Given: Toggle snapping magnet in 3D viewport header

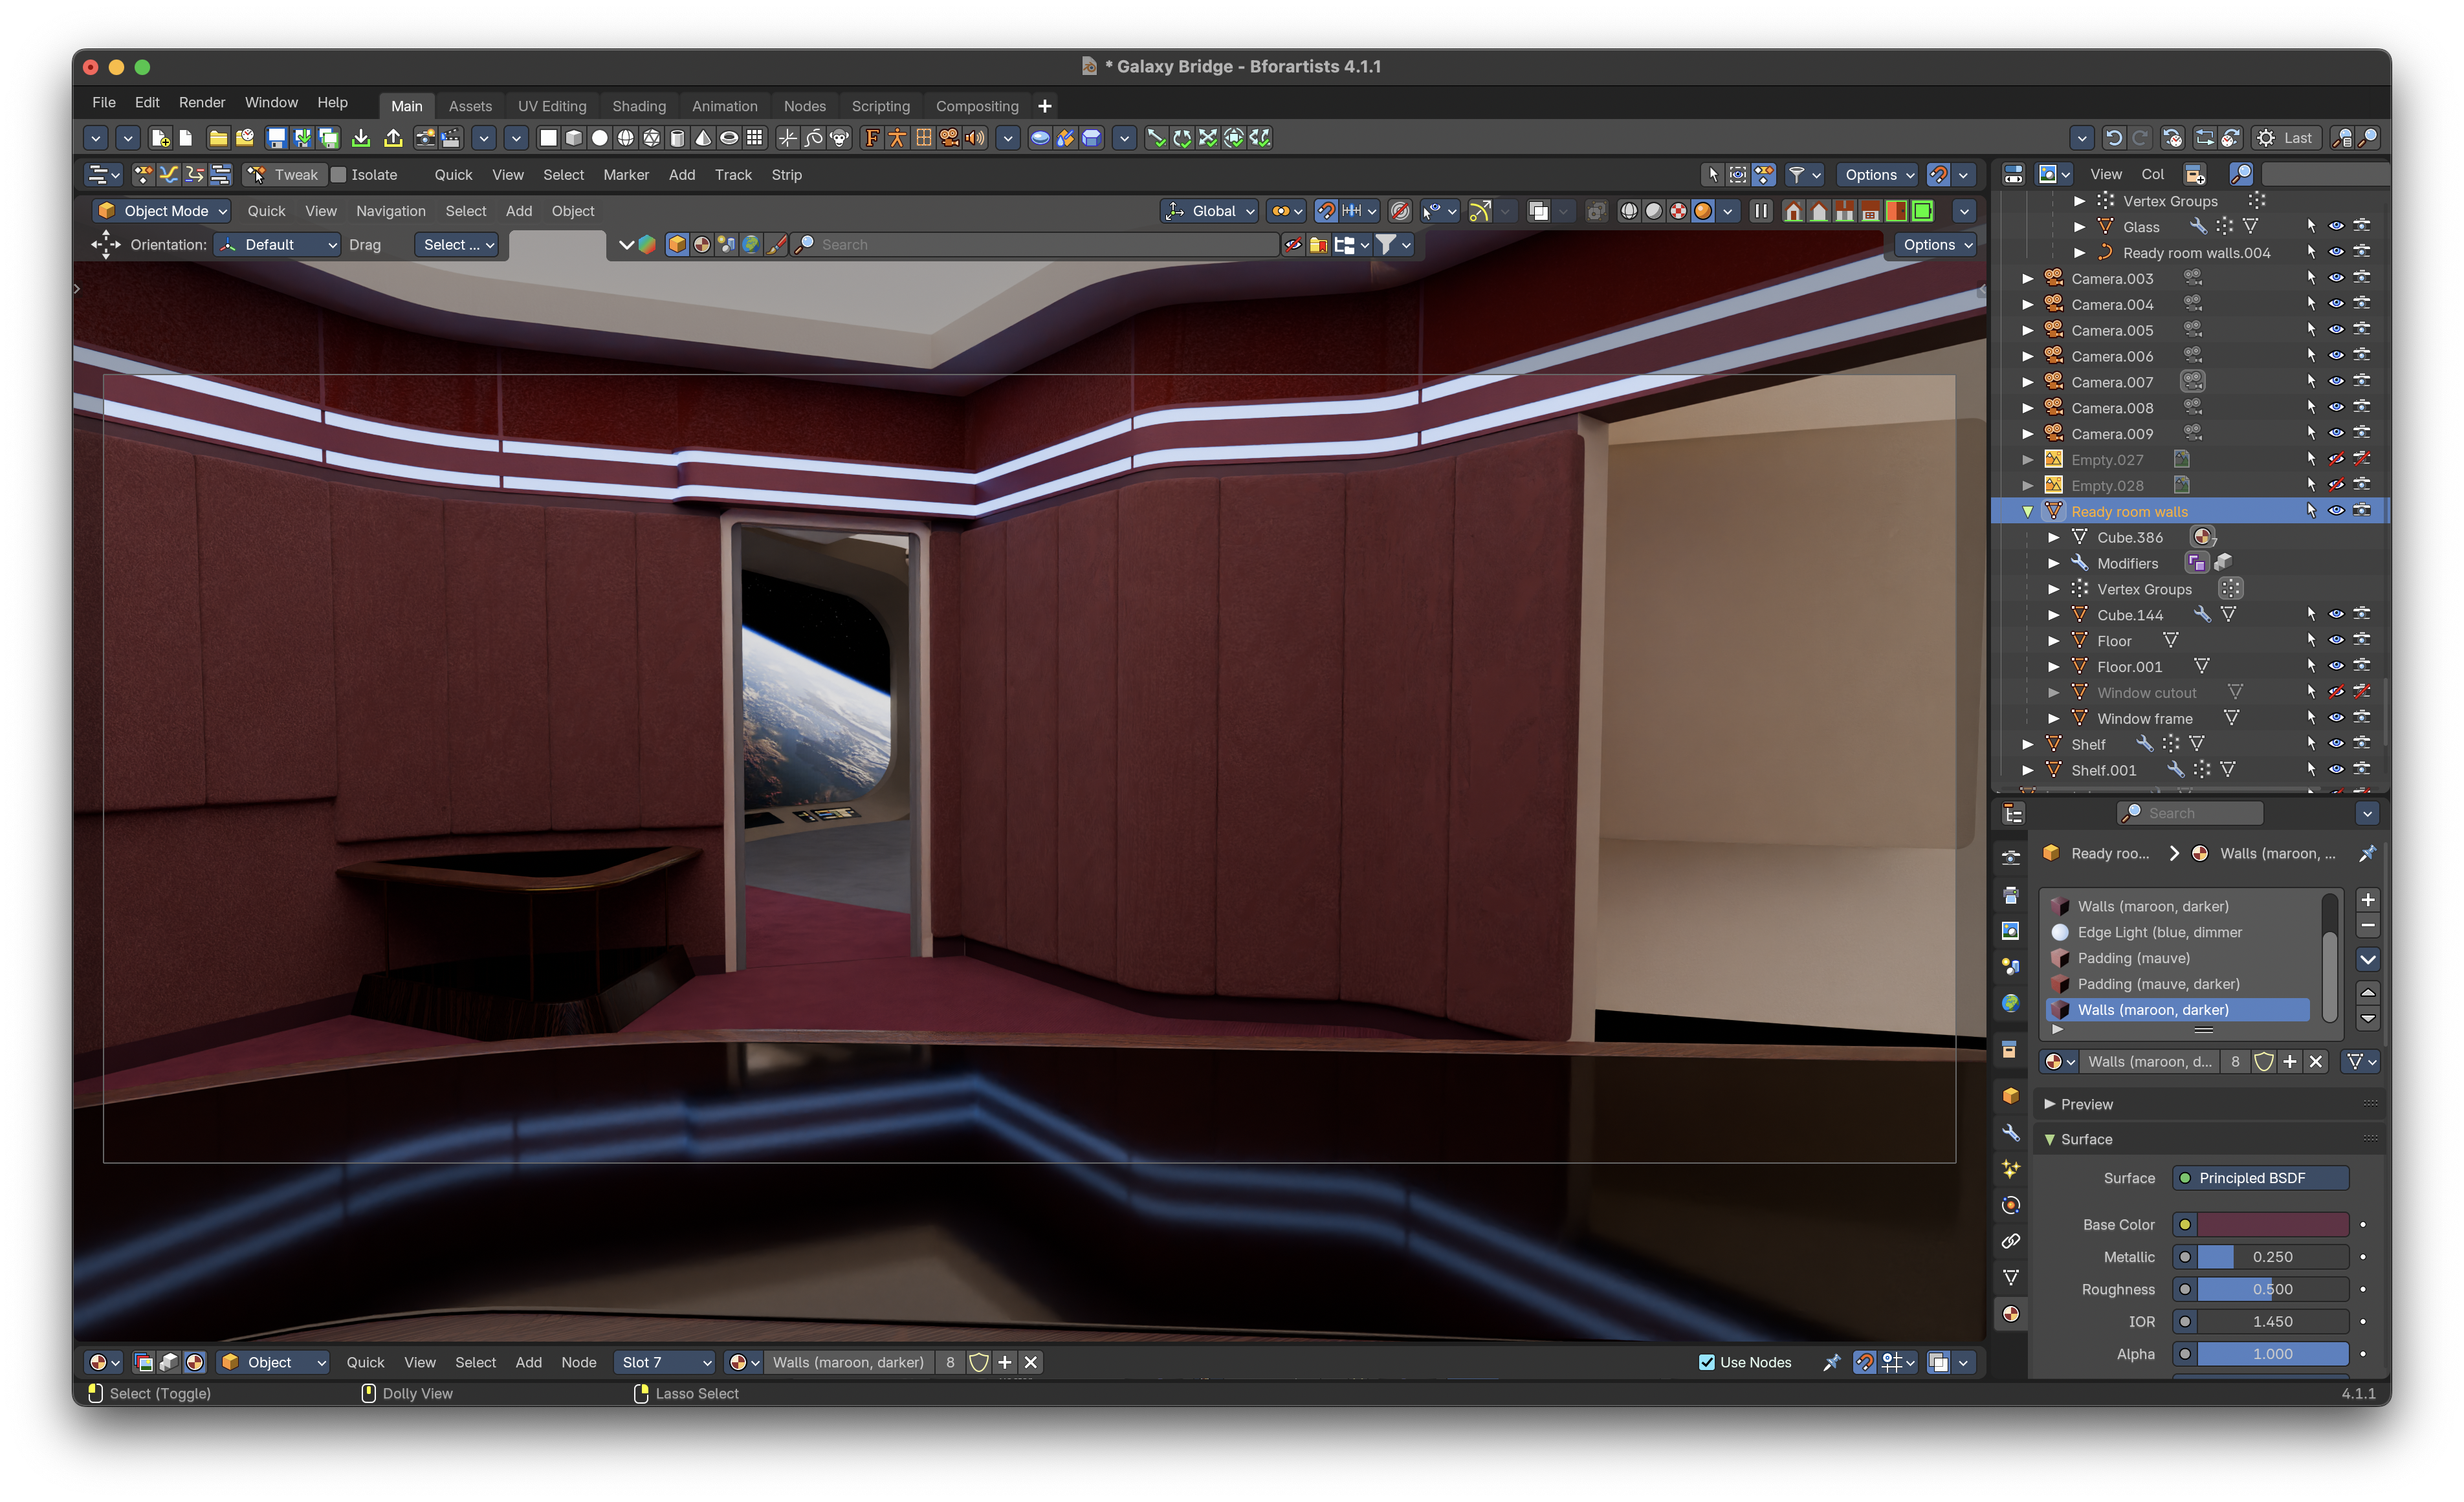Looking at the screenshot, I should click(1325, 211).
